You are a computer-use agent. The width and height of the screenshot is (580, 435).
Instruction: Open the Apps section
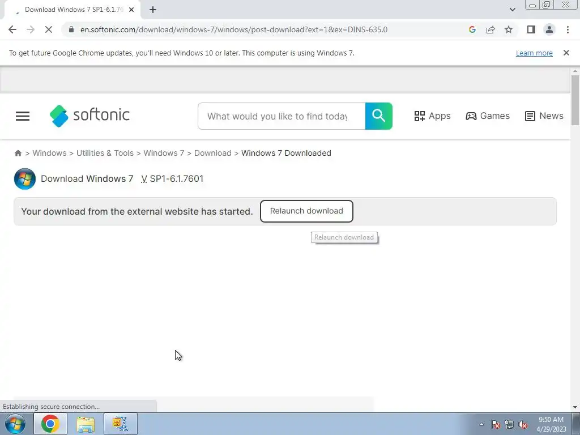pos(432,116)
